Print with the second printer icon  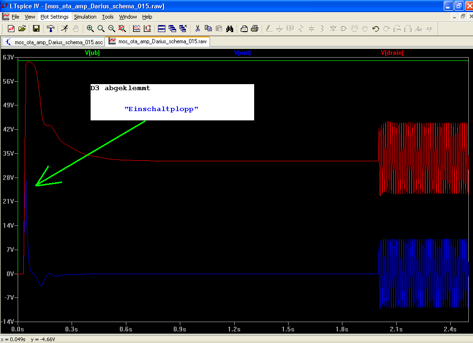pyautogui.click(x=255, y=29)
